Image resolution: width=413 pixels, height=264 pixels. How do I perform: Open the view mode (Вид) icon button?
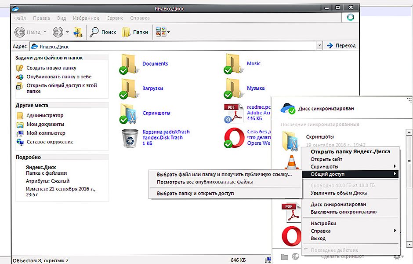[x=161, y=32]
